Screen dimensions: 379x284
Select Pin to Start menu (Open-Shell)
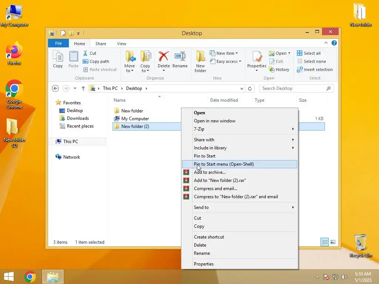239,164
